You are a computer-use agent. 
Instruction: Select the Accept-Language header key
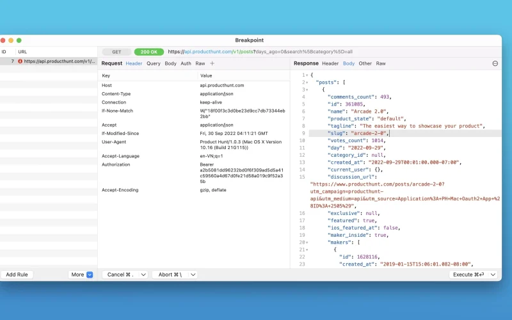pos(120,156)
